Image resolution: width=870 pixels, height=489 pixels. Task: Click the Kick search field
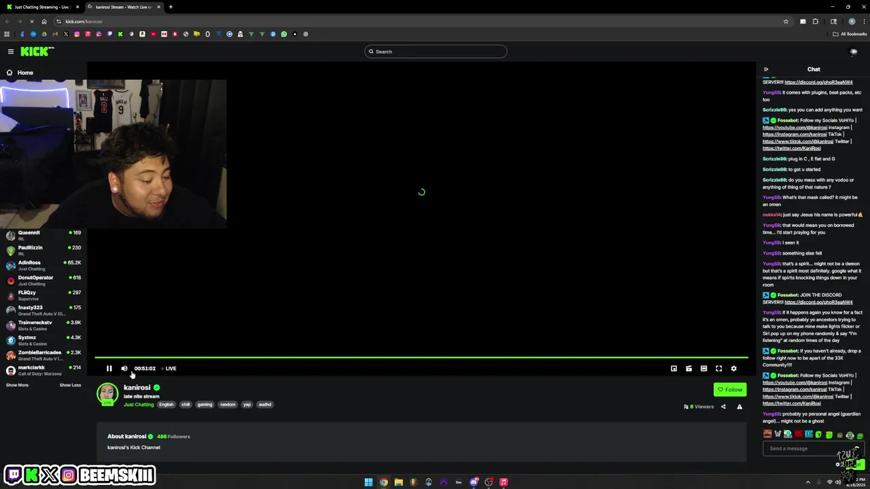pos(436,52)
